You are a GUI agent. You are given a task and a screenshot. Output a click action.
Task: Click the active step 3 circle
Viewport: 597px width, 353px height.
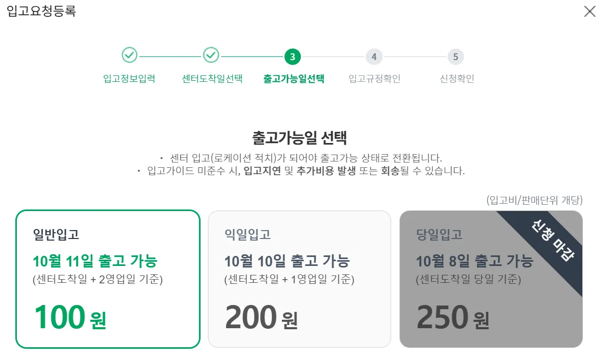click(x=292, y=56)
